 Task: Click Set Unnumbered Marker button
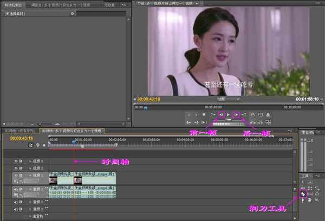pos(204,115)
